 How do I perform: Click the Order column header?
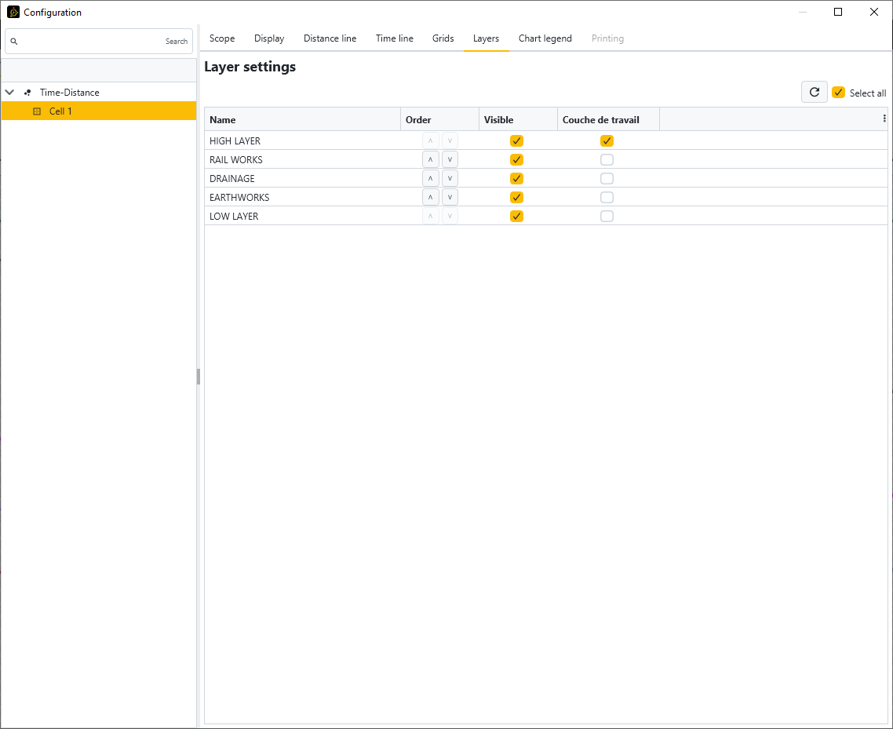click(x=418, y=120)
